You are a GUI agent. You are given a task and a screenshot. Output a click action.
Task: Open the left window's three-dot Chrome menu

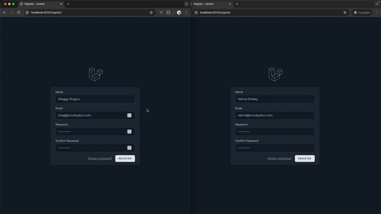point(186,12)
